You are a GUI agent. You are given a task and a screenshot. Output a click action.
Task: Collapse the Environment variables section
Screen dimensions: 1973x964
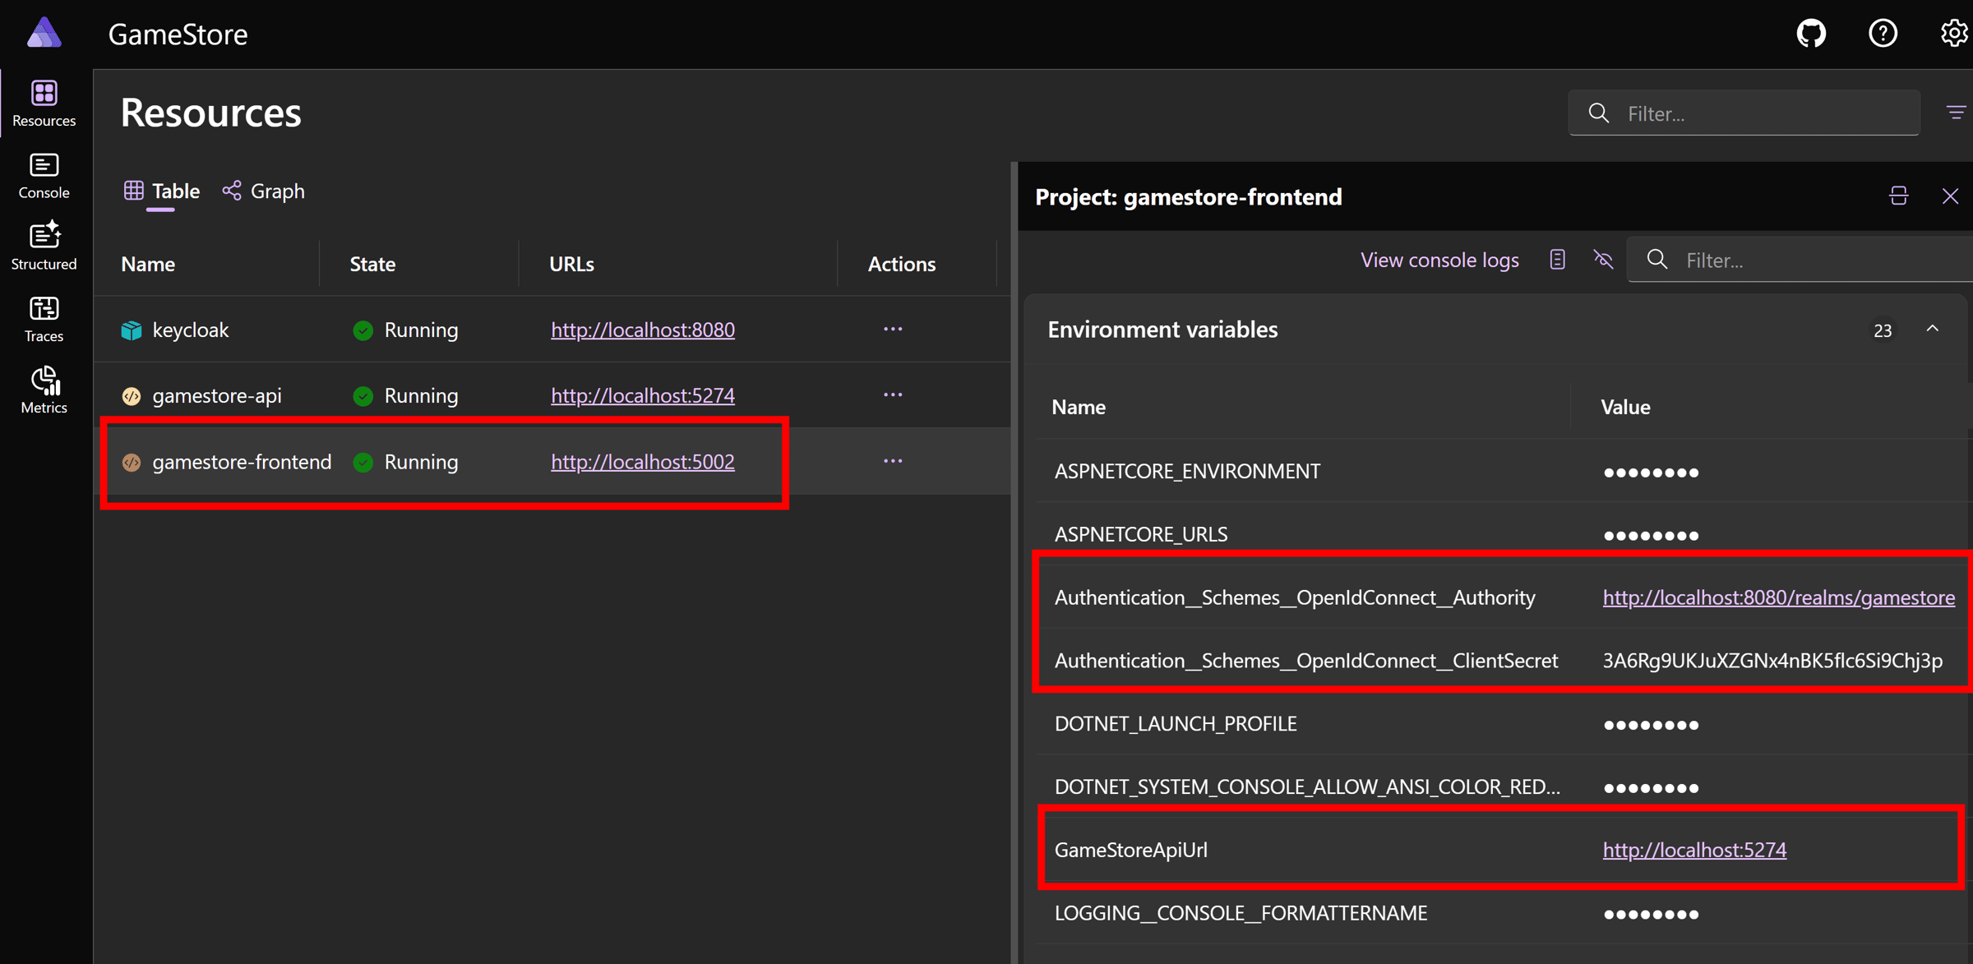[1933, 330]
